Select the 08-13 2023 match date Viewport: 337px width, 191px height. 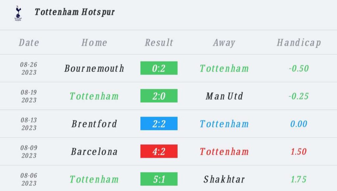click(29, 124)
